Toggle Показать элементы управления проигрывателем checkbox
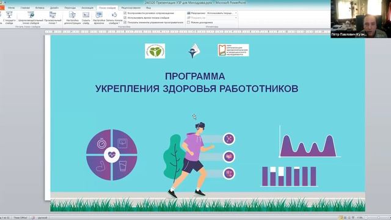Viewport: 391px width, 220px height. pyautogui.click(x=125, y=22)
